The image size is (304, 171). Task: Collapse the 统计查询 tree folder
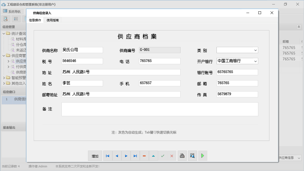coord(4,33)
